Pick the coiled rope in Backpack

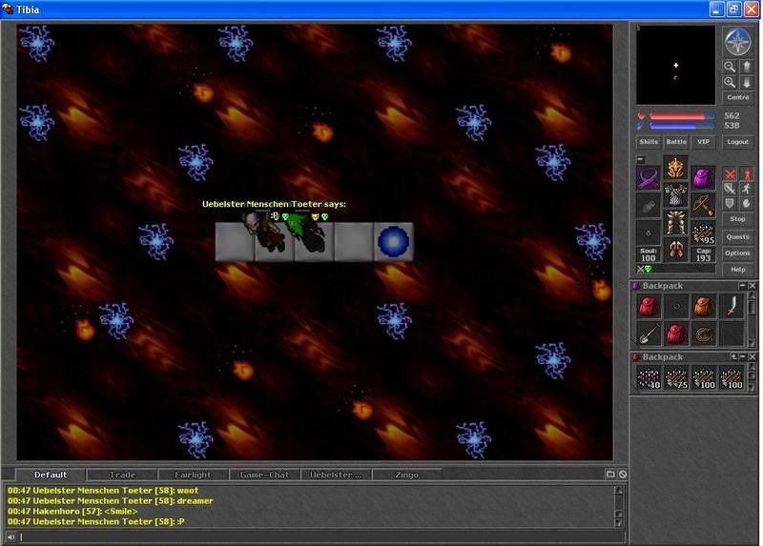[703, 334]
